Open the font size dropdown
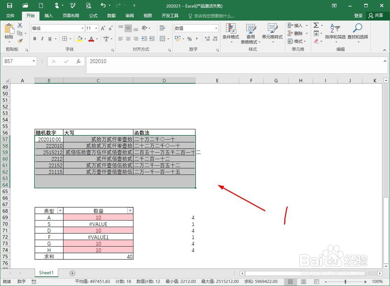This screenshot has height=286, width=390. pyautogui.click(x=96, y=28)
